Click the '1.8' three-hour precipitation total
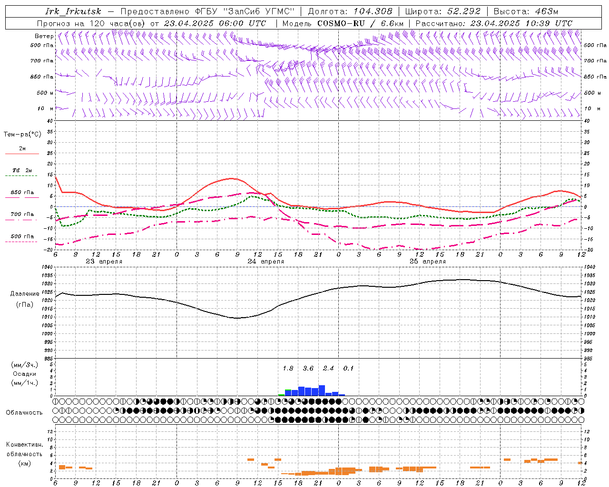609x487 pixels. (x=288, y=369)
